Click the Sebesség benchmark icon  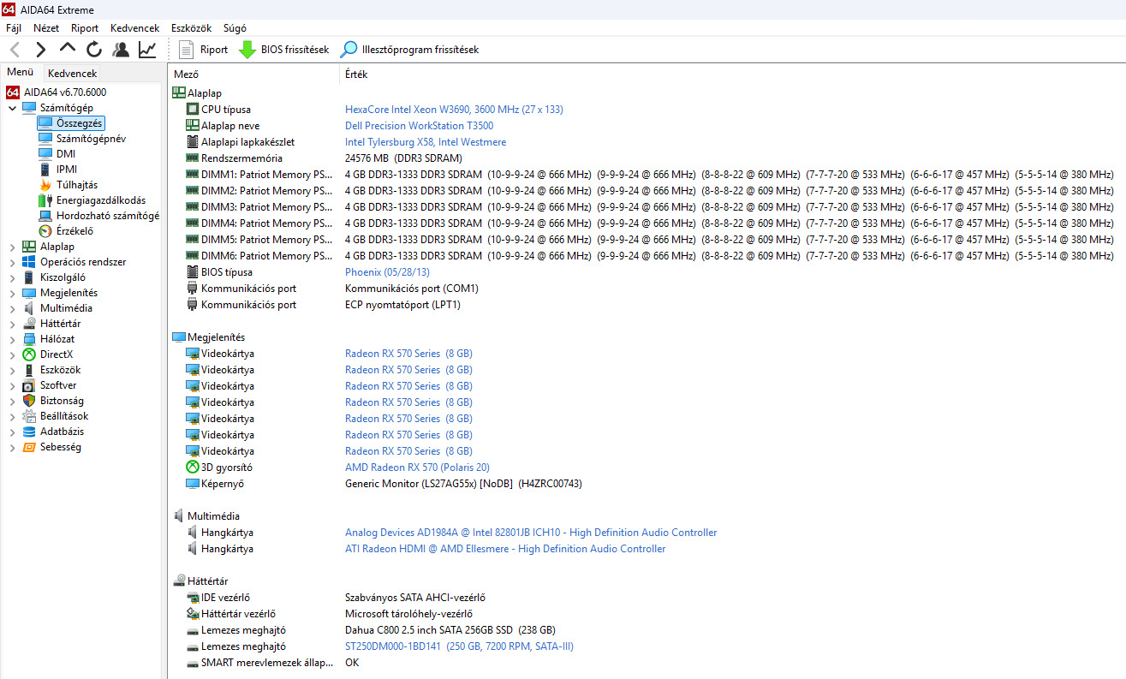pos(29,447)
